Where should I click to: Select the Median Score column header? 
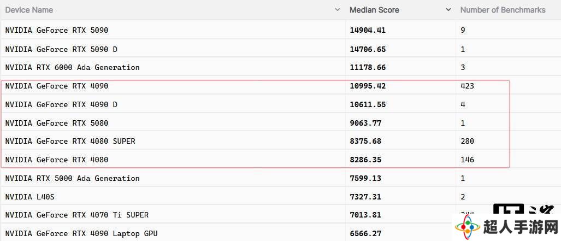point(374,10)
